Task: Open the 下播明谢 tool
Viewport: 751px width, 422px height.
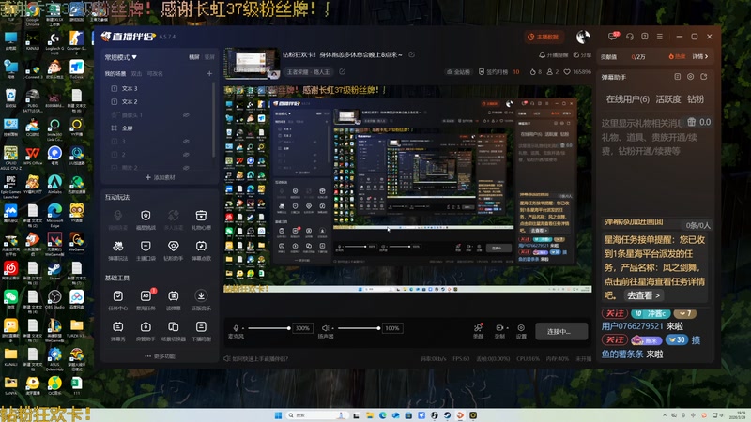Action: coord(201,331)
